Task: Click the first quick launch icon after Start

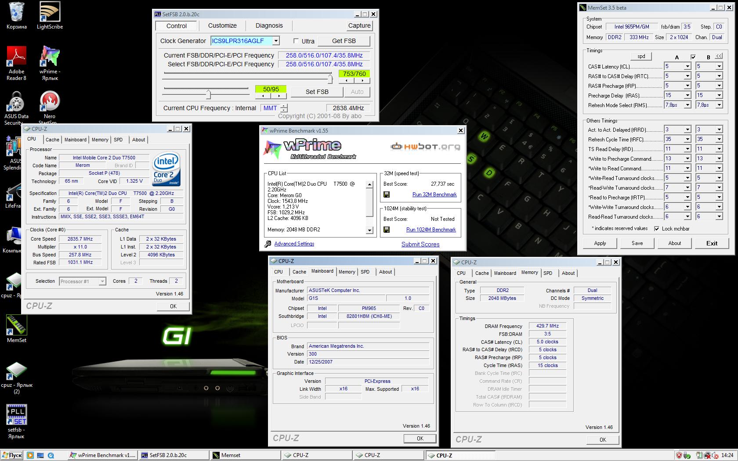Action: (x=30, y=455)
